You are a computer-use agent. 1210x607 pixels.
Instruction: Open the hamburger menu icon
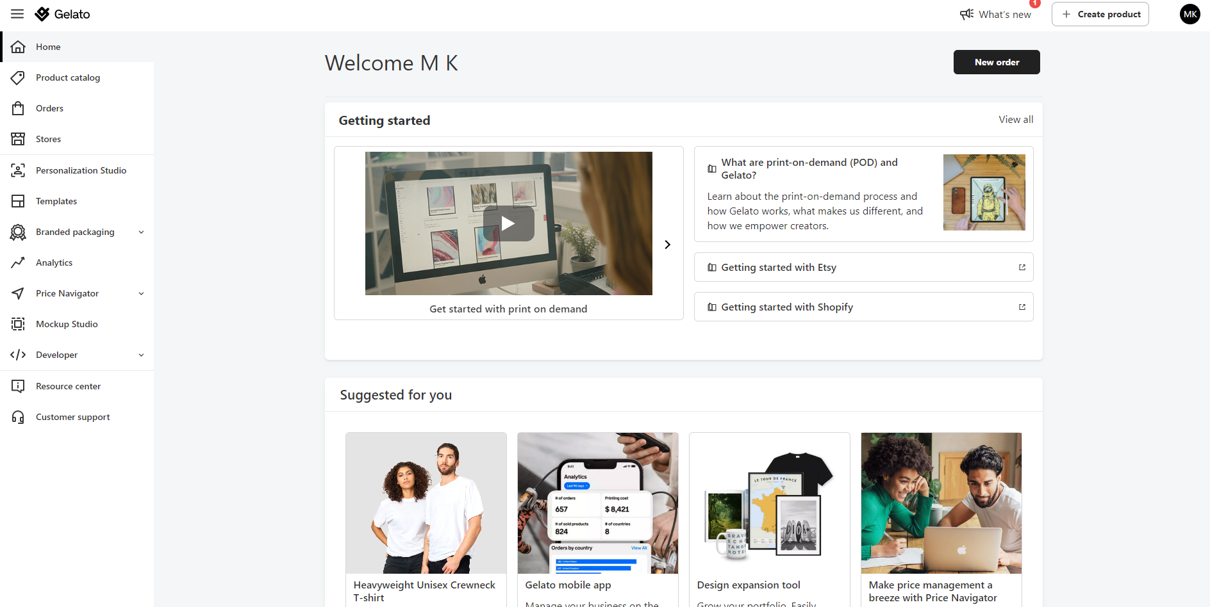click(x=17, y=14)
